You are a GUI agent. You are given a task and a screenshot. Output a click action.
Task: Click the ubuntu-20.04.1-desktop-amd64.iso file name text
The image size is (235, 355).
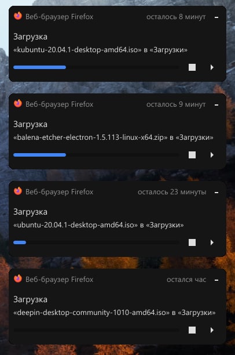point(76,225)
